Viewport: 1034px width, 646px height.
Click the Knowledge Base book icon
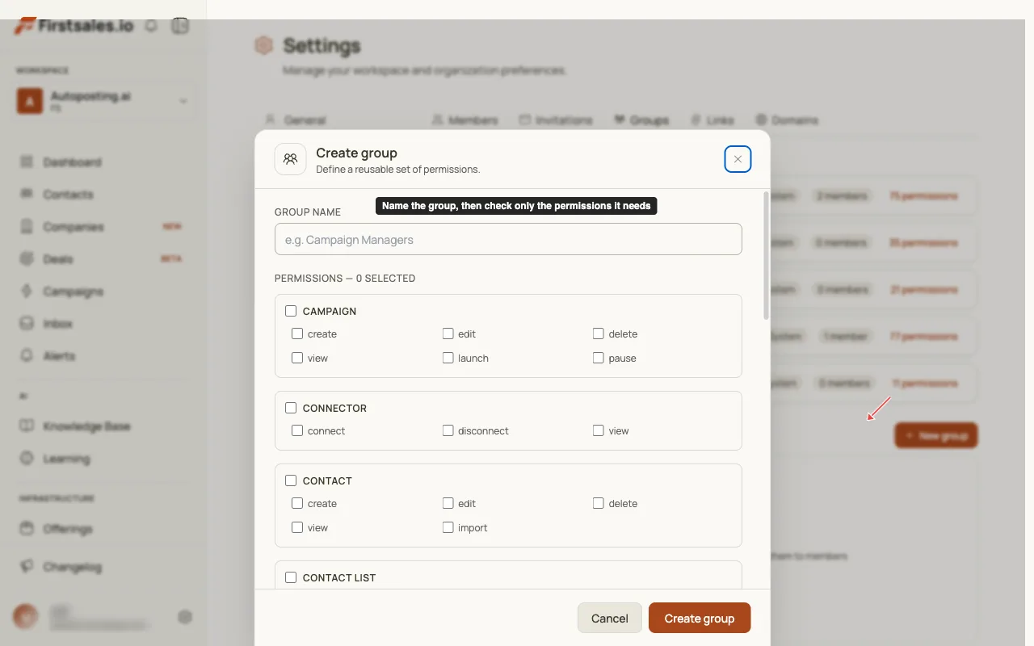pyautogui.click(x=27, y=426)
